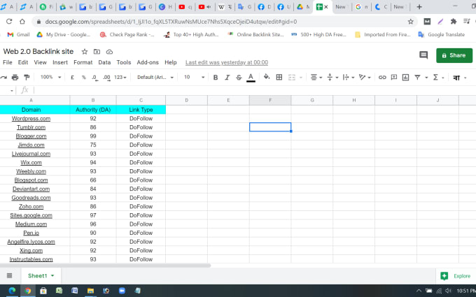Viewport: 476px width, 297px height.
Task: Toggle strikethrough formatting
Action: 239,78
